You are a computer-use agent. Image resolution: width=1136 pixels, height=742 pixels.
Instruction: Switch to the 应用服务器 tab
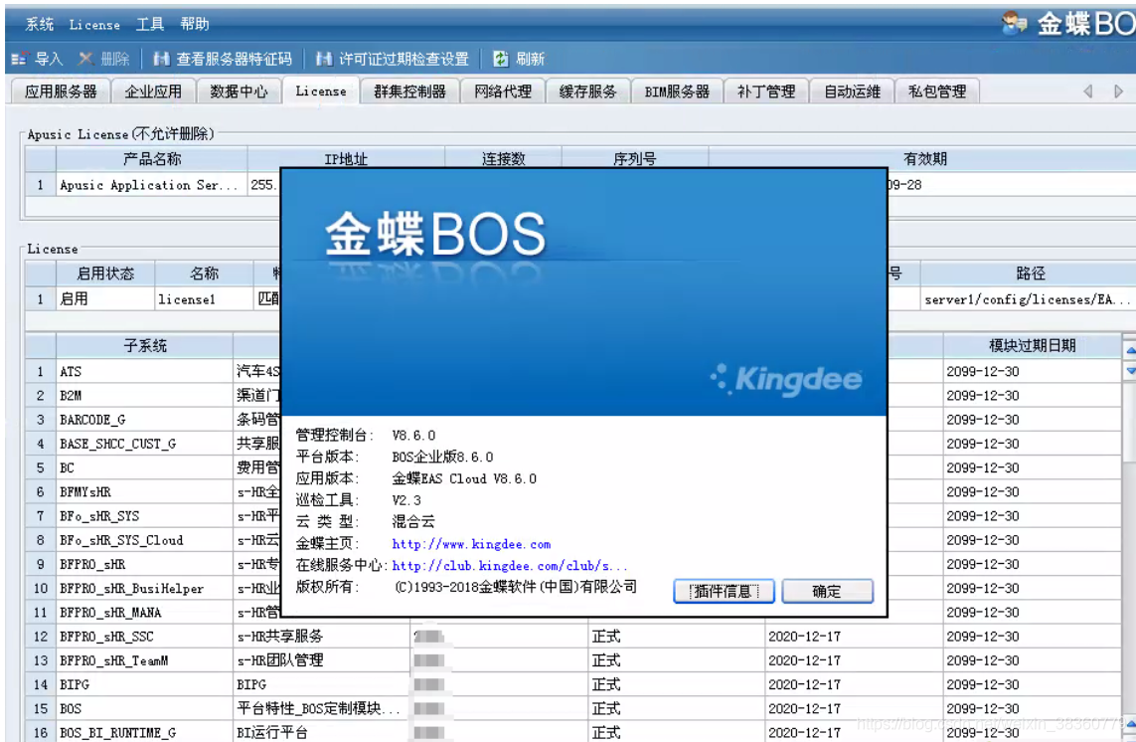pyautogui.click(x=61, y=92)
